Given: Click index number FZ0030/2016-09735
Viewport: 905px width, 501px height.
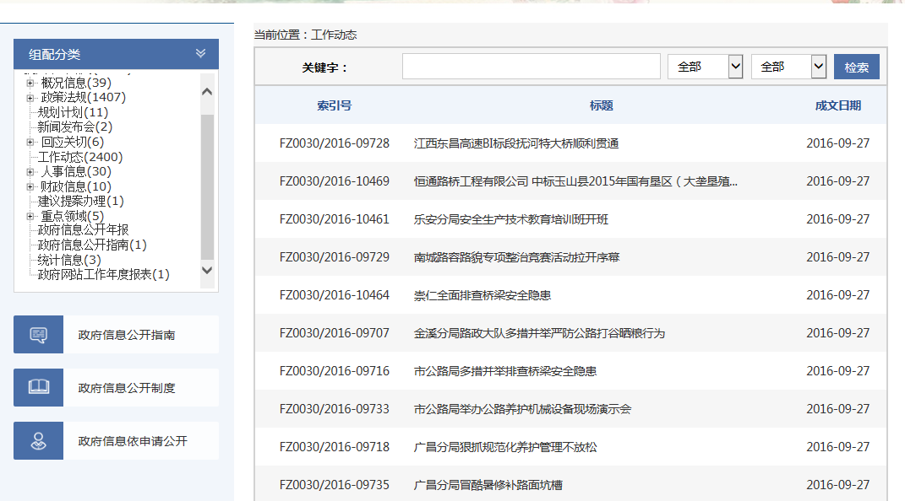Looking at the screenshot, I should (x=334, y=486).
